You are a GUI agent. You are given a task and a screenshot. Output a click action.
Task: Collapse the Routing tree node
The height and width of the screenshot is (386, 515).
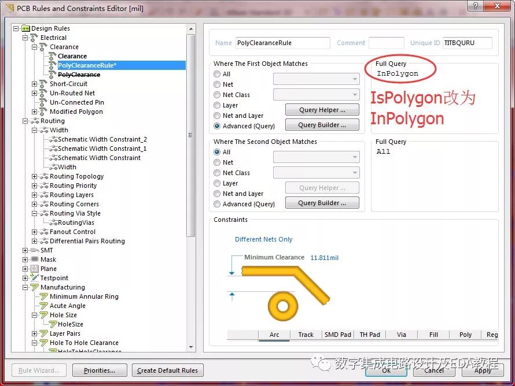(25, 121)
